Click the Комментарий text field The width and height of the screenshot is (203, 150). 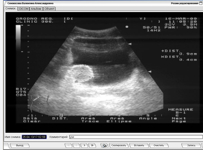[x=135, y=137]
